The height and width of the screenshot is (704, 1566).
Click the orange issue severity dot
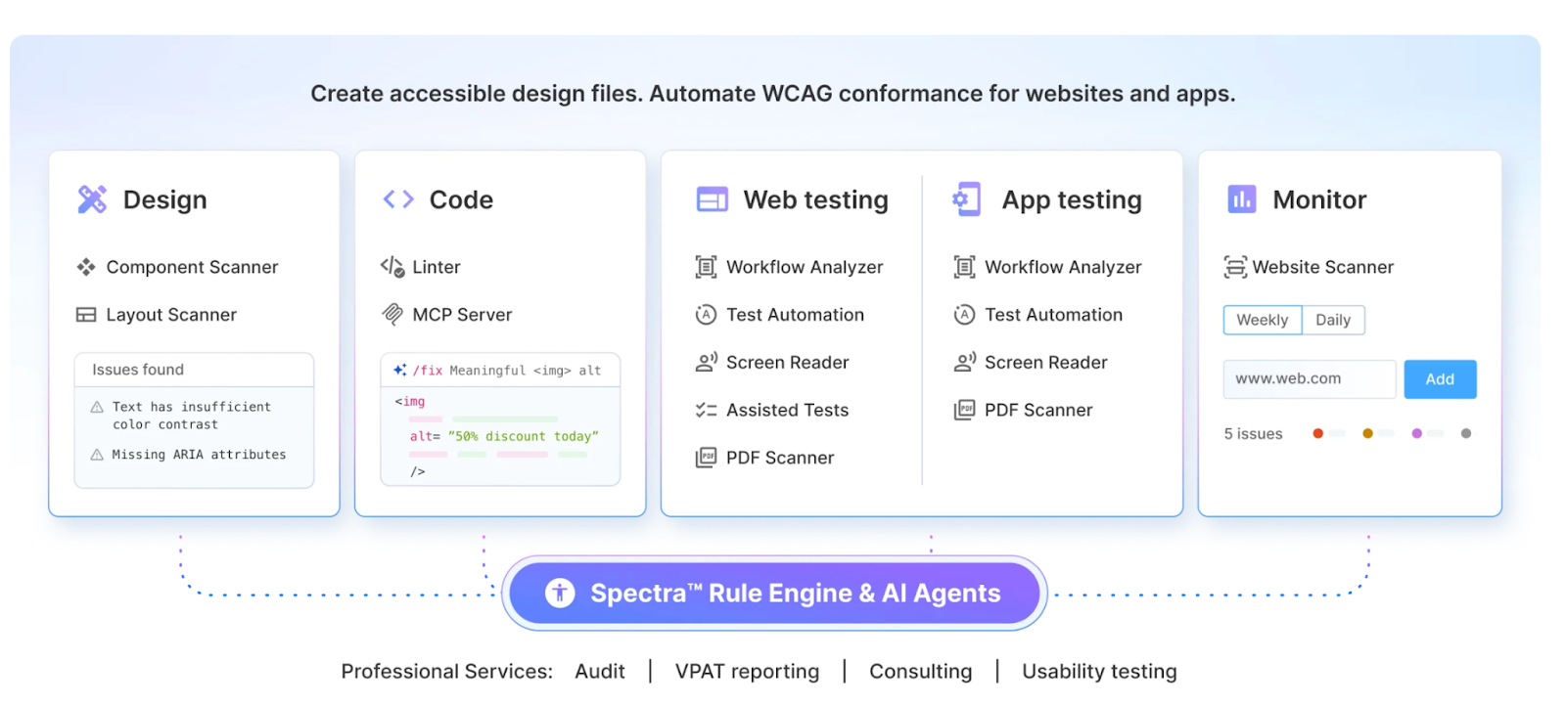1367,433
